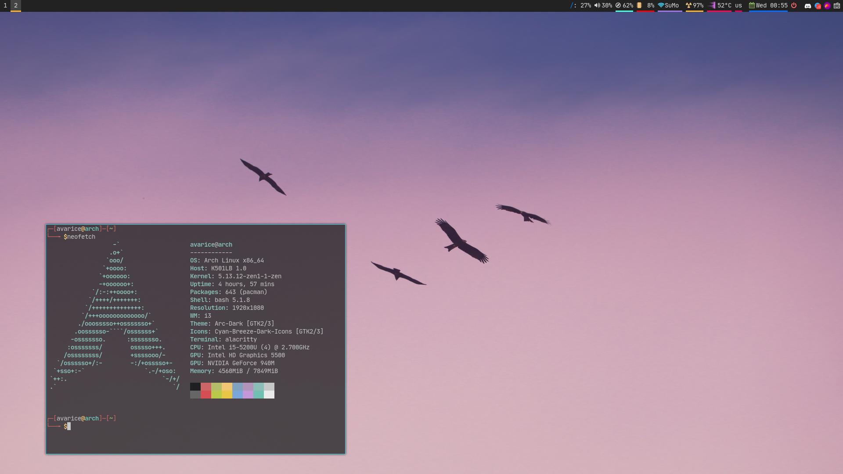Click the 'Kernel: 5.13.12-zen1-1-zen' line

coord(236,276)
